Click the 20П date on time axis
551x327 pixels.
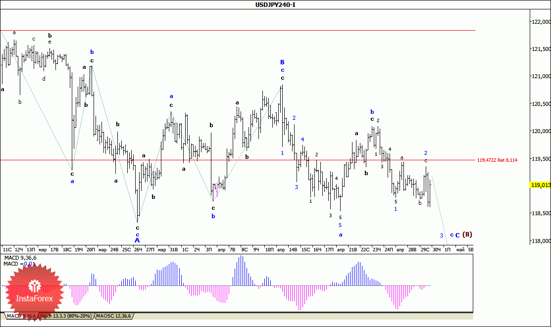tap(91, 250)
